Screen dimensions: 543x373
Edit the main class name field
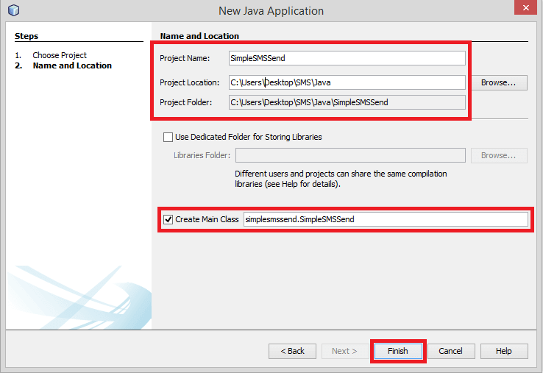point(385,219)
